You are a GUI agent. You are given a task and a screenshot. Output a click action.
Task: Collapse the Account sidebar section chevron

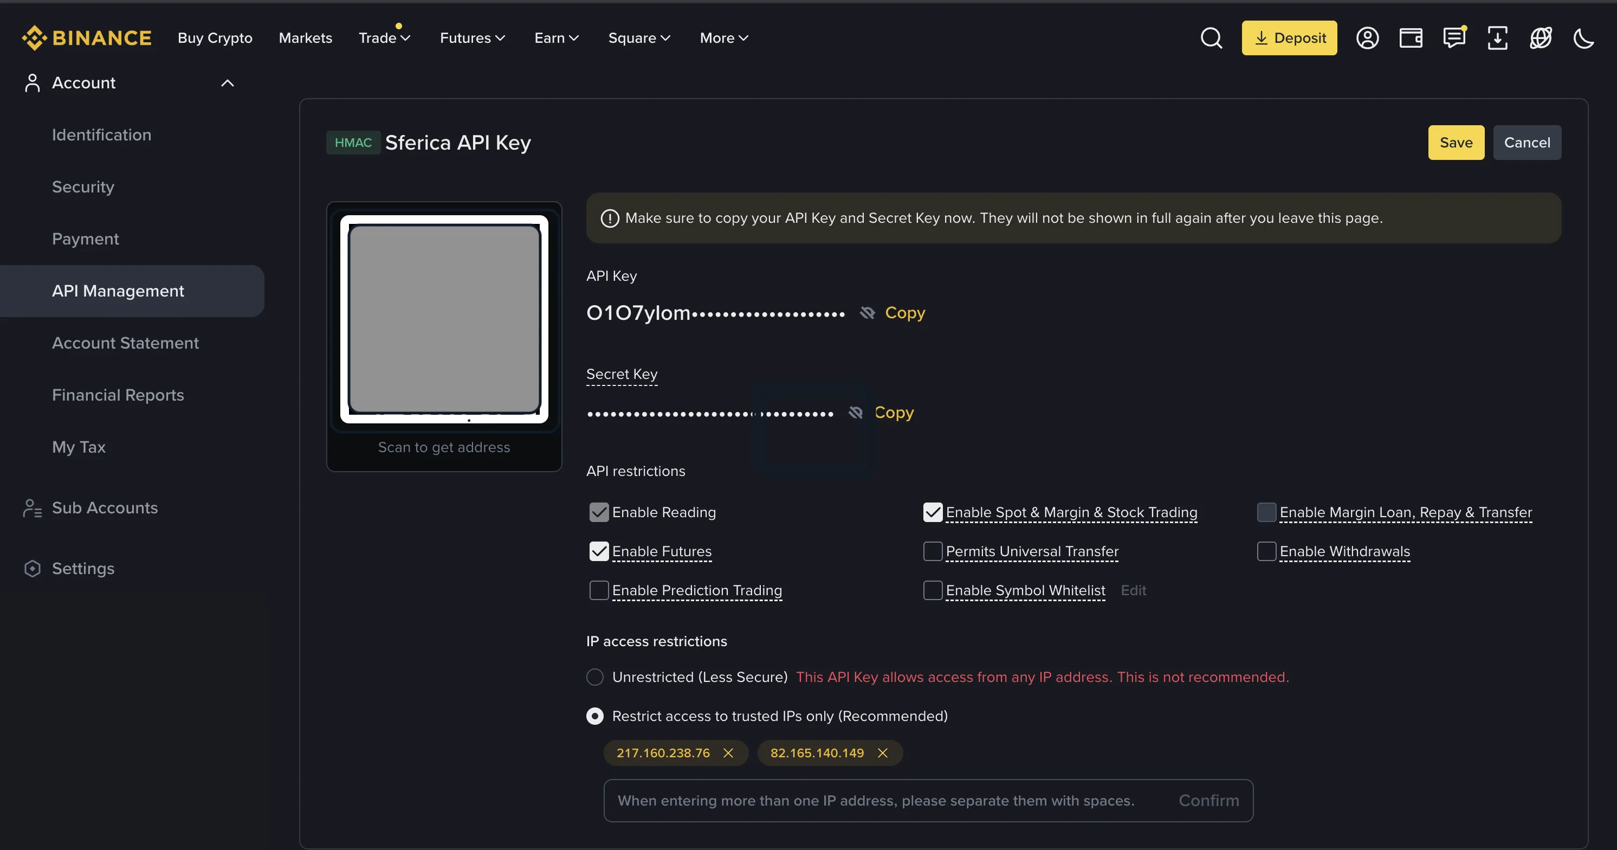click(x=227, y=83)
